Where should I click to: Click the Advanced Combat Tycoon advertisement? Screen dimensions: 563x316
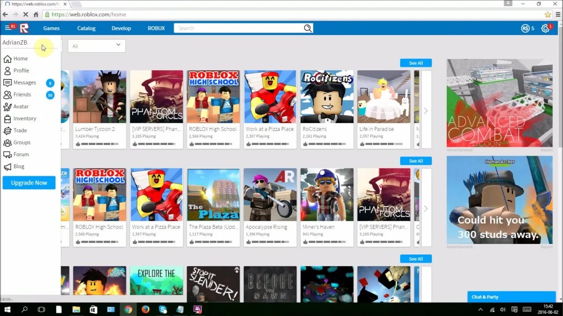coord(500,103)
